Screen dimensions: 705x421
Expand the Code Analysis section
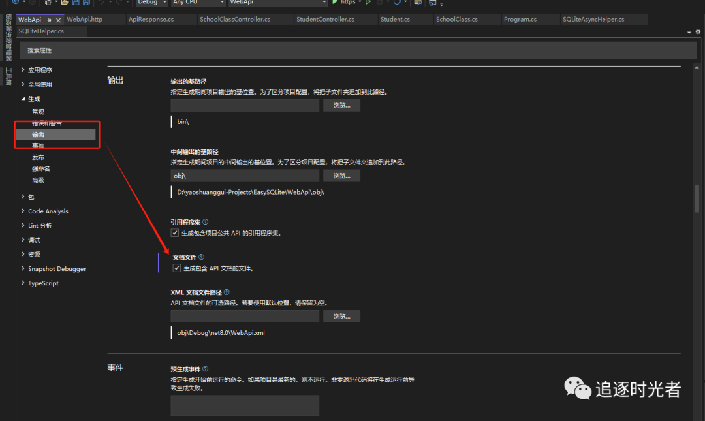click(x=23, y=211)
